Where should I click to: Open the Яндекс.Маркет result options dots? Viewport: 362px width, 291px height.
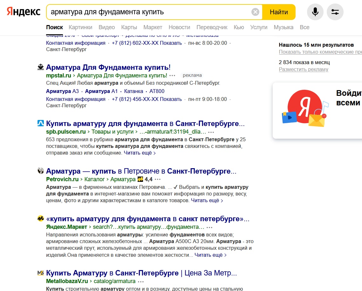coord(209,227)
